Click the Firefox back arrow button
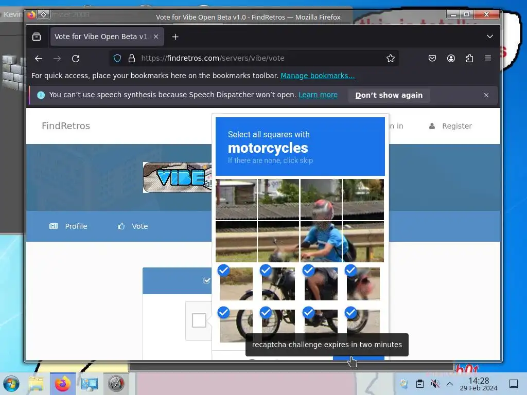Viewport: 527px width, 395px height. [39, 59]
